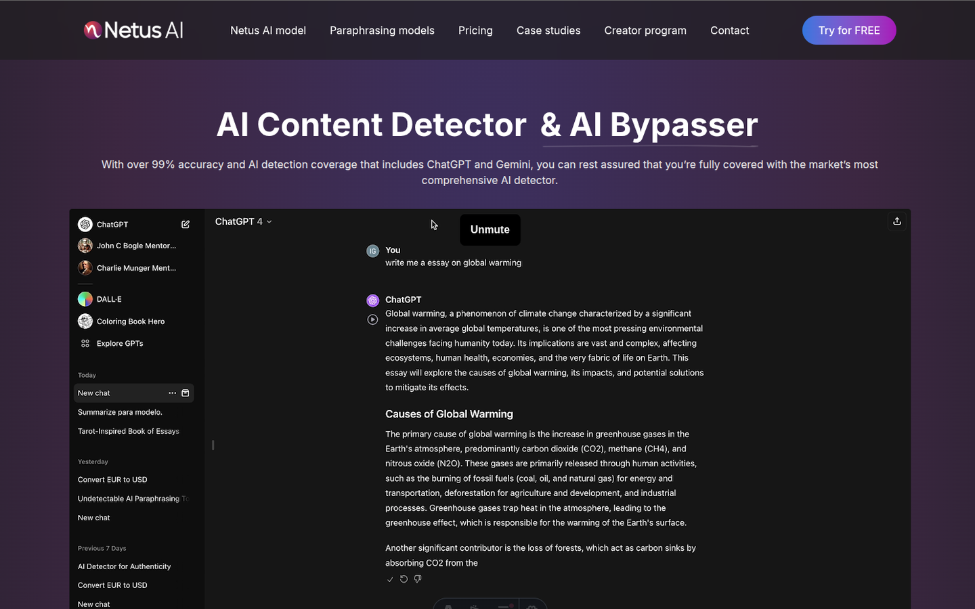Play the read-aloud for the response
Screen dimensions: 975x609
pos(372,319)
